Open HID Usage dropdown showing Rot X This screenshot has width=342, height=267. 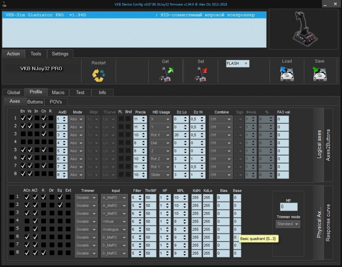tap(160, 135)
